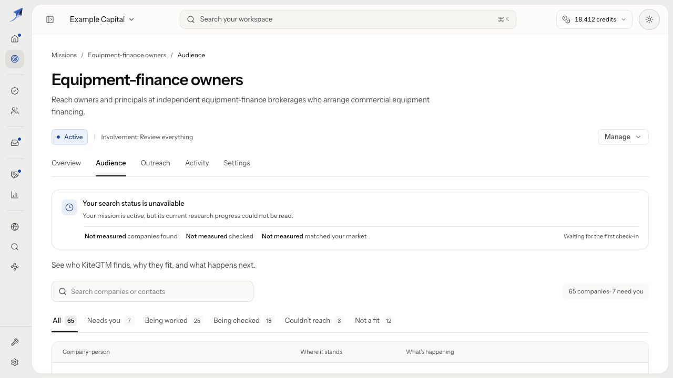Filter by Being worked
Screen dimensions: 673x378
[174, 321]
